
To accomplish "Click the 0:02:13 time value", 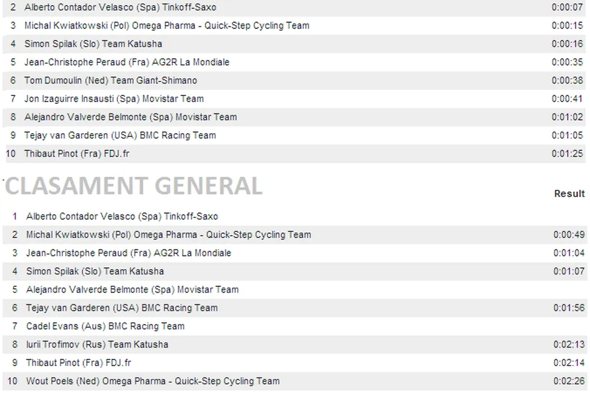I will pos(569,344).
